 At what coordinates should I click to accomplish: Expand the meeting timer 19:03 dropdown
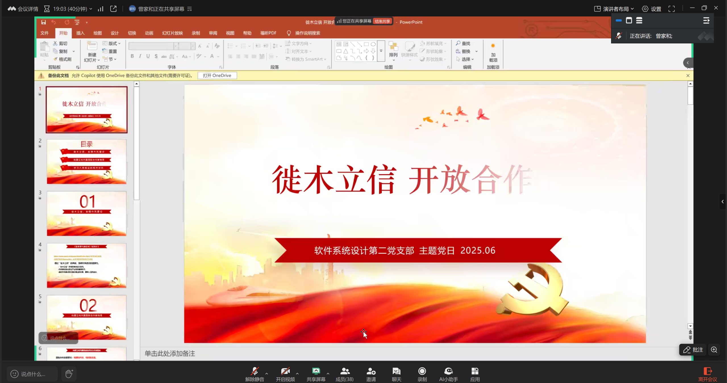pos(91,9)
